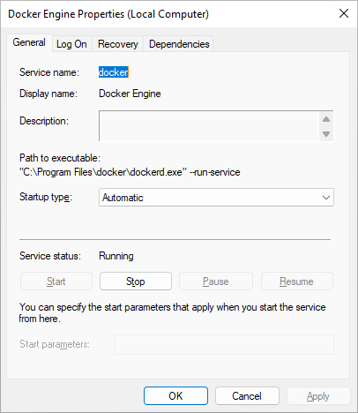Click inside the Description text box
The height and width of the screenshot is (413, 358).
tap(209, 126)
